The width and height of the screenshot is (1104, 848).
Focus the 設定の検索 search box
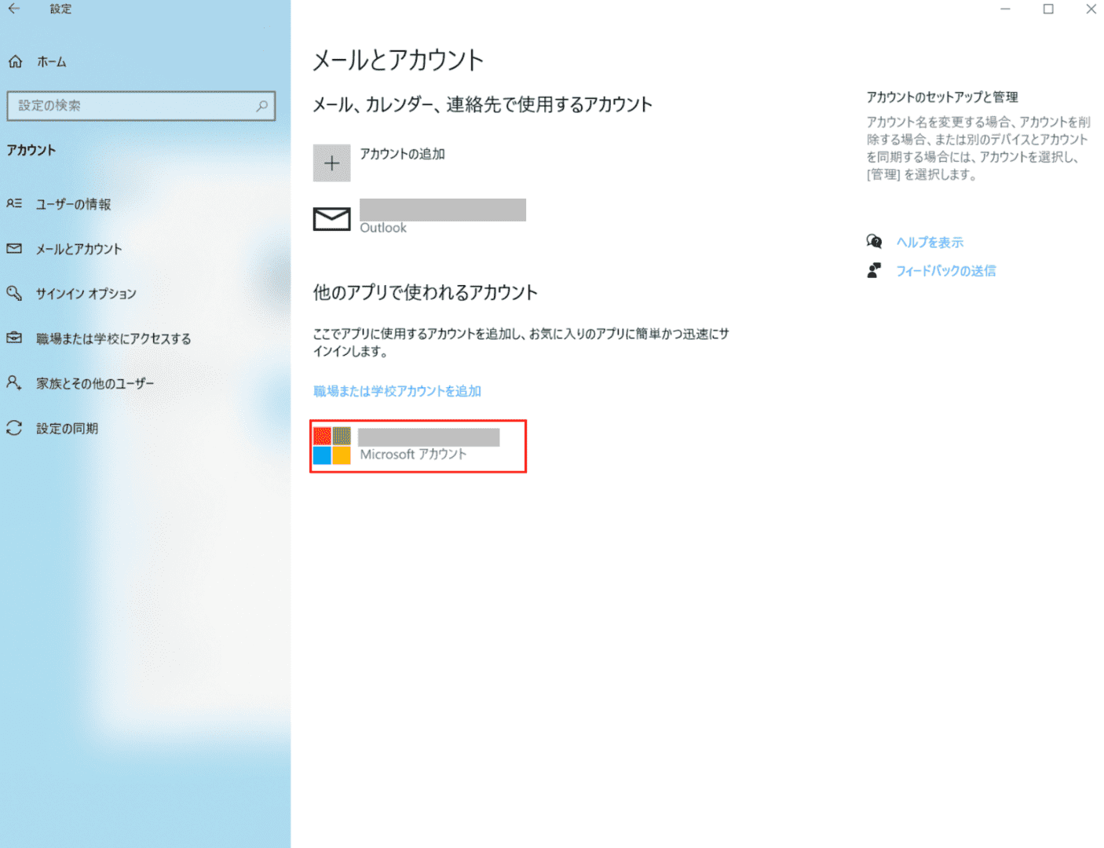(141, 105)
